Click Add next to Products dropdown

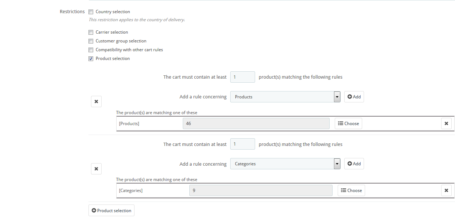(354, 97)
